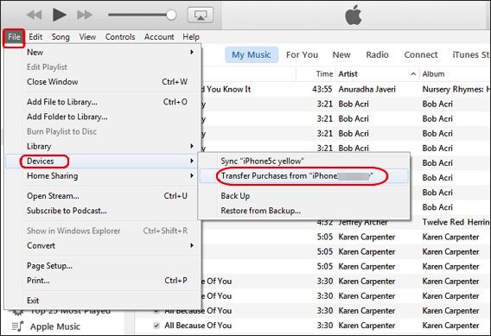Toggle checkbox on last All Because Of You row
This screenshot has height=336, width=491.
[156, 326]
